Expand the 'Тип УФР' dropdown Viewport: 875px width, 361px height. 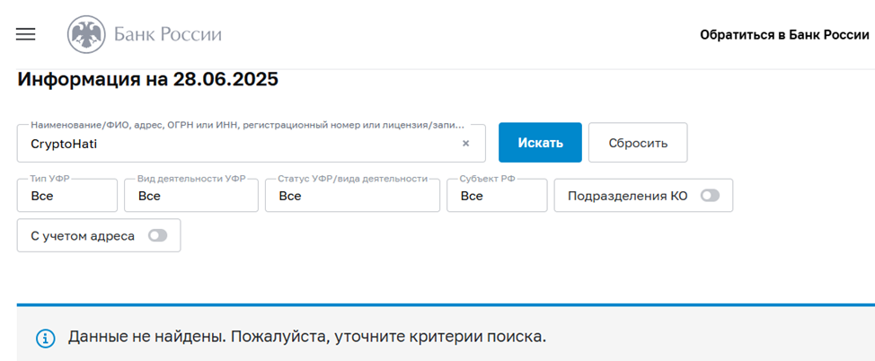pos(67,196)
